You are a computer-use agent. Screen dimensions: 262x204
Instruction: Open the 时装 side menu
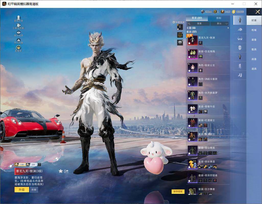point(254,20)
